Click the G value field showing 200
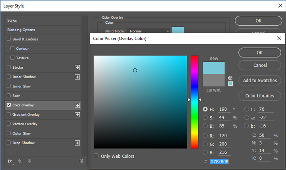The height and width of the screenshot is (170, 286). [225, 144]
